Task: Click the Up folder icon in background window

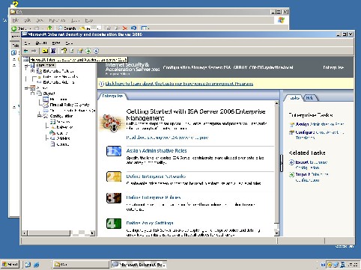Action: (x=50, y=28)
